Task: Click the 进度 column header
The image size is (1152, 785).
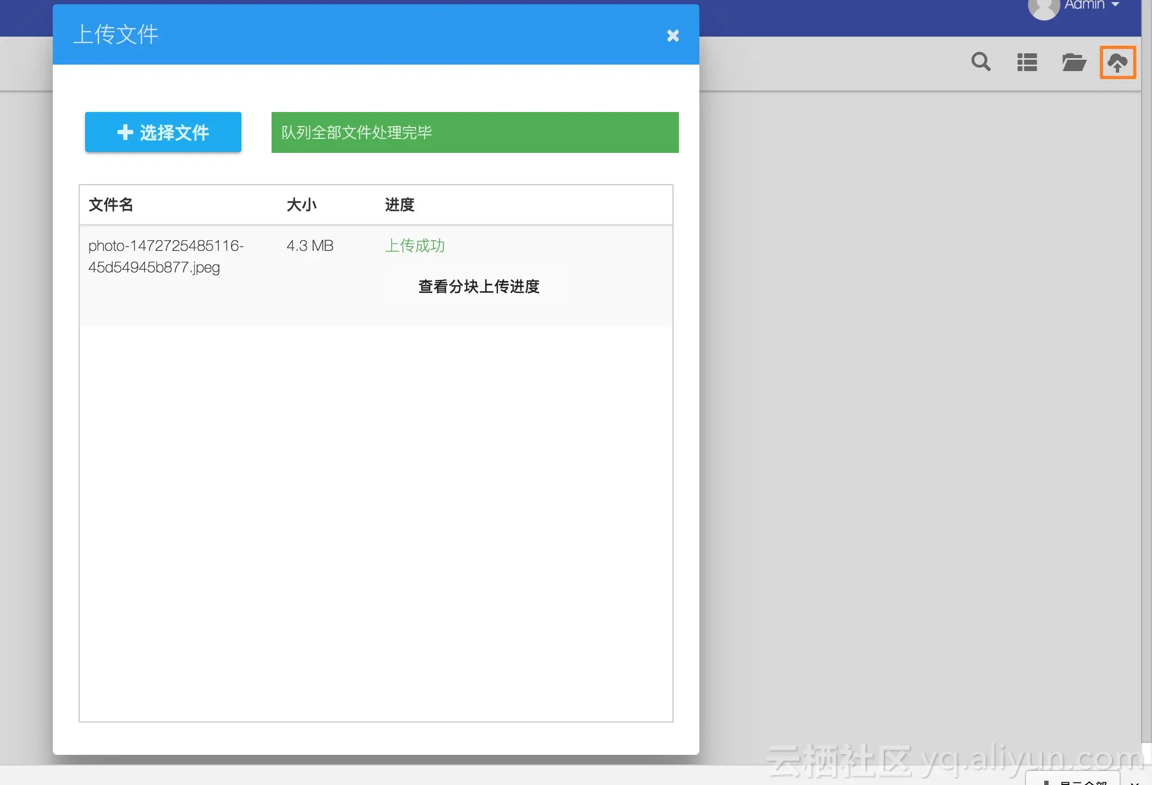Action: tap(399, 205)
